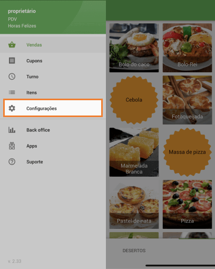Select Apps in the side menu

coord(53,146)
